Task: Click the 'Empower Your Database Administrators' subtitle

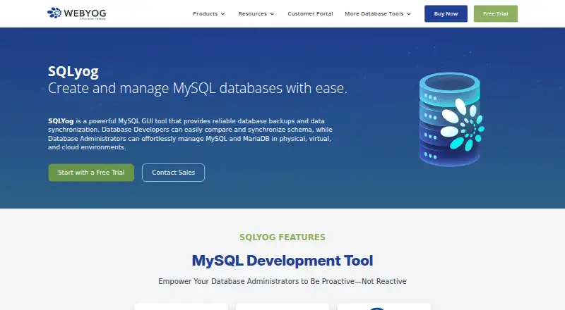Action: click(x=282, y=281)
